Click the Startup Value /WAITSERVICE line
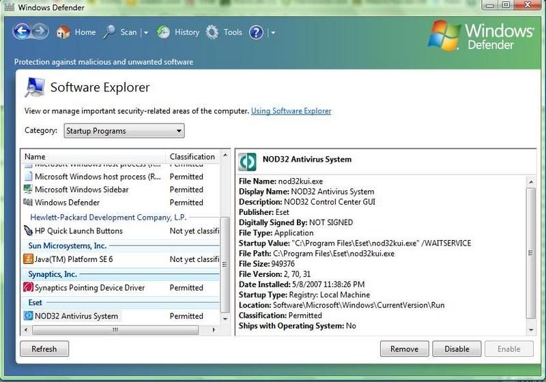 pos(355,244)
